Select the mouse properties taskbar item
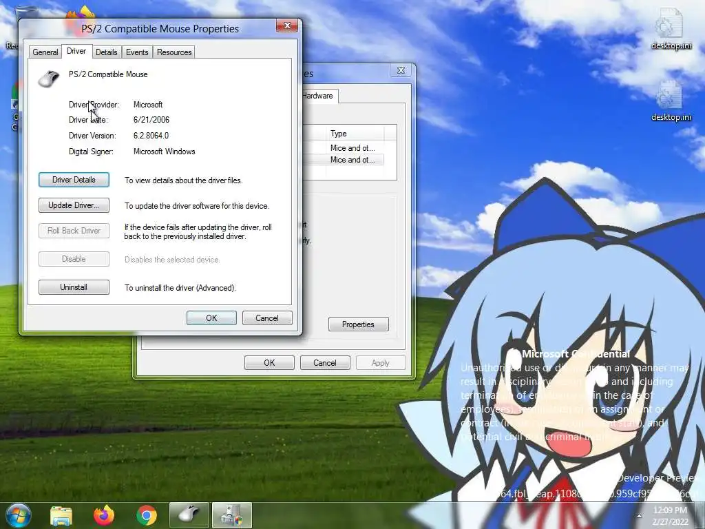The width and height of the screenshot is (705, 529). tap(189, 515)
